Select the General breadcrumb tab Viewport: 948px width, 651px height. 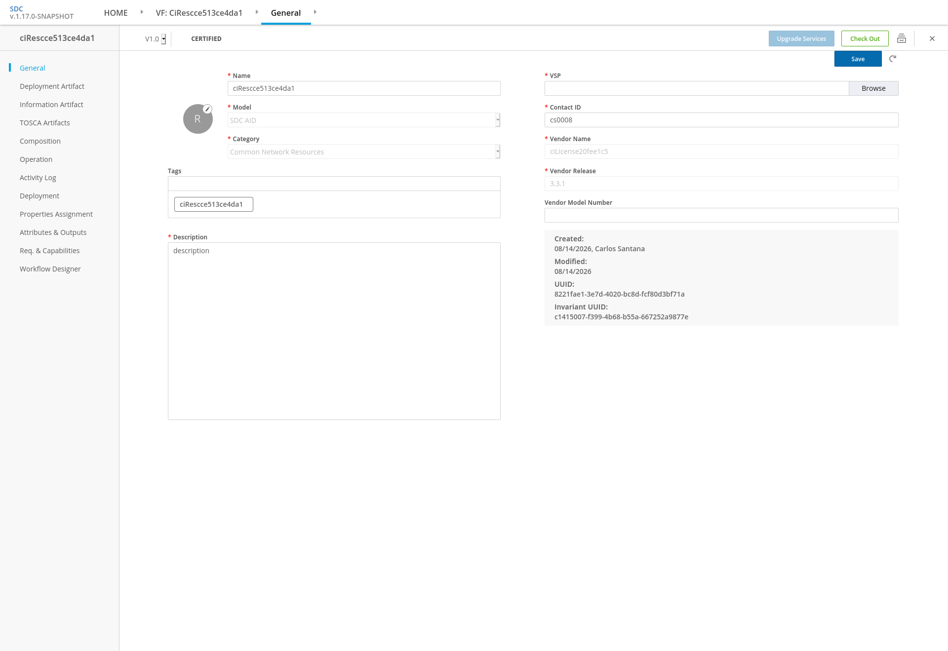point(286,13)
